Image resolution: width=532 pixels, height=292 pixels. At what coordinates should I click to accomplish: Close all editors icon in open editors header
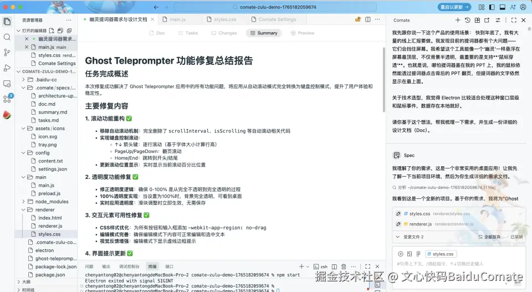click(69, 30)
